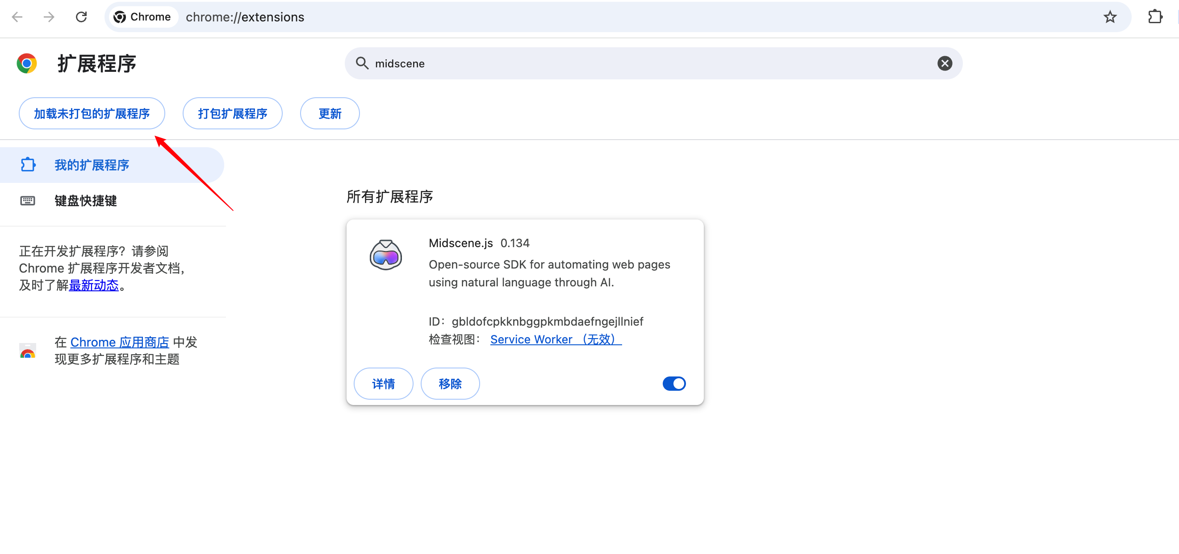Reload the extensions page
The image size is (1179, 554).
pos(81,17)
